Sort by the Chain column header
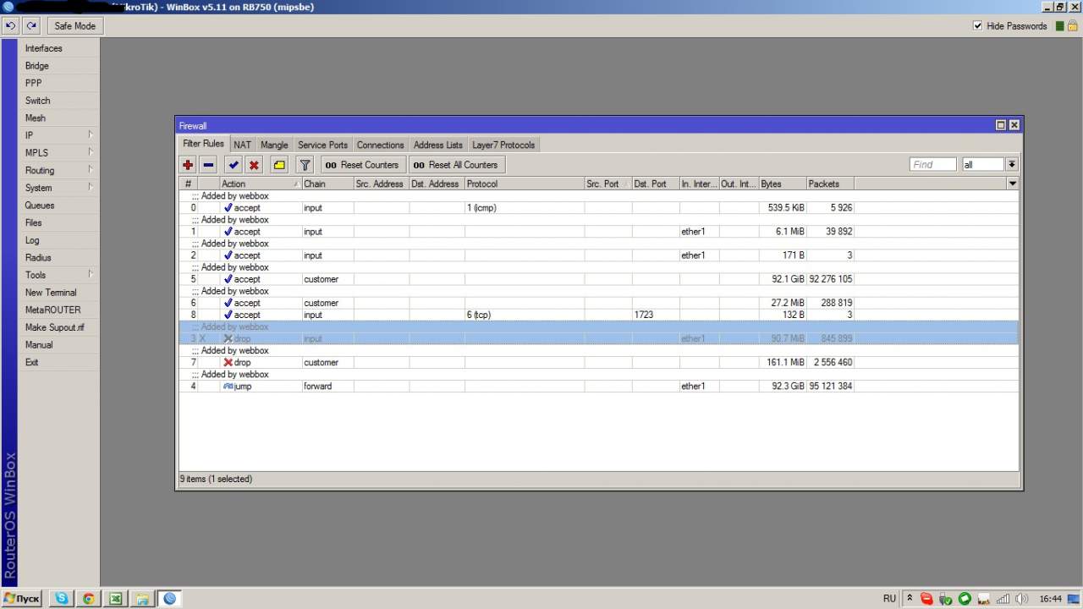 point(327,184)
